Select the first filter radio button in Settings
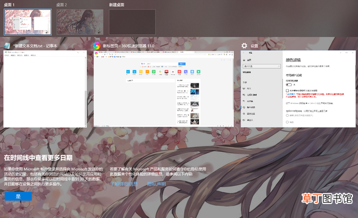Viewport: 358px width, 218px height. coord(287,115)
